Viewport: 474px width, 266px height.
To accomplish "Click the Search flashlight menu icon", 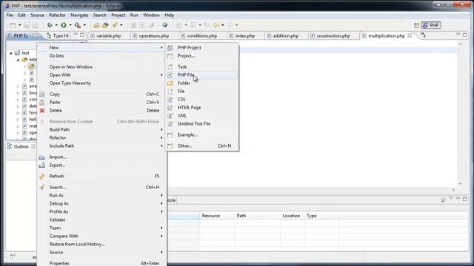I will tap(42, 187).
